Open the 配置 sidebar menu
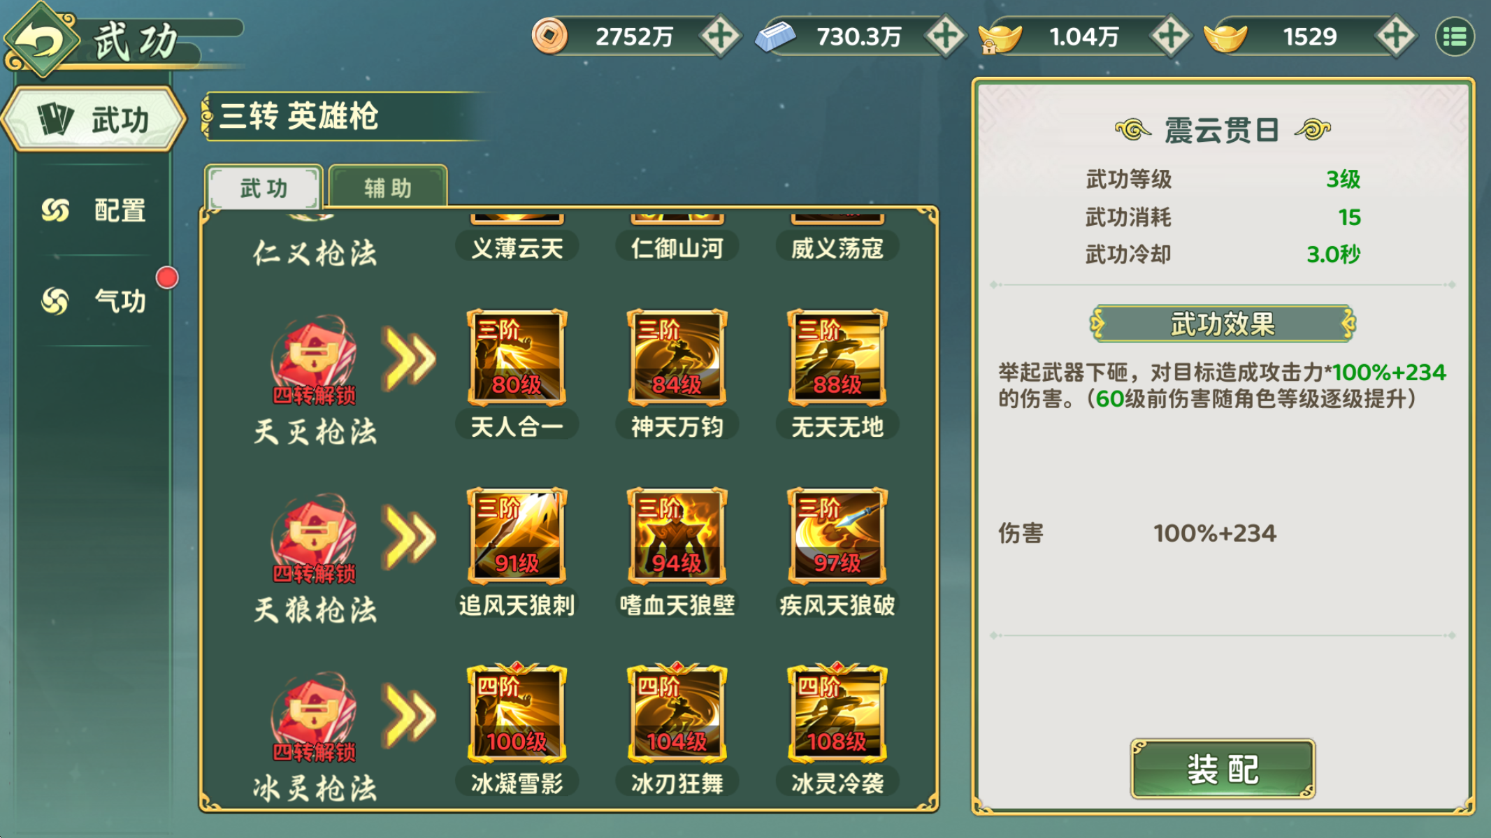Screen dimensions: 1491x838 tap(94, 210)
